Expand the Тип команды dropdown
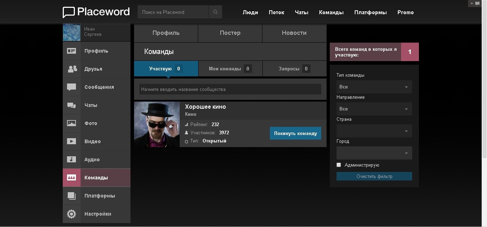Viewport: 487px width, 227px height. [x=374, y=87]
